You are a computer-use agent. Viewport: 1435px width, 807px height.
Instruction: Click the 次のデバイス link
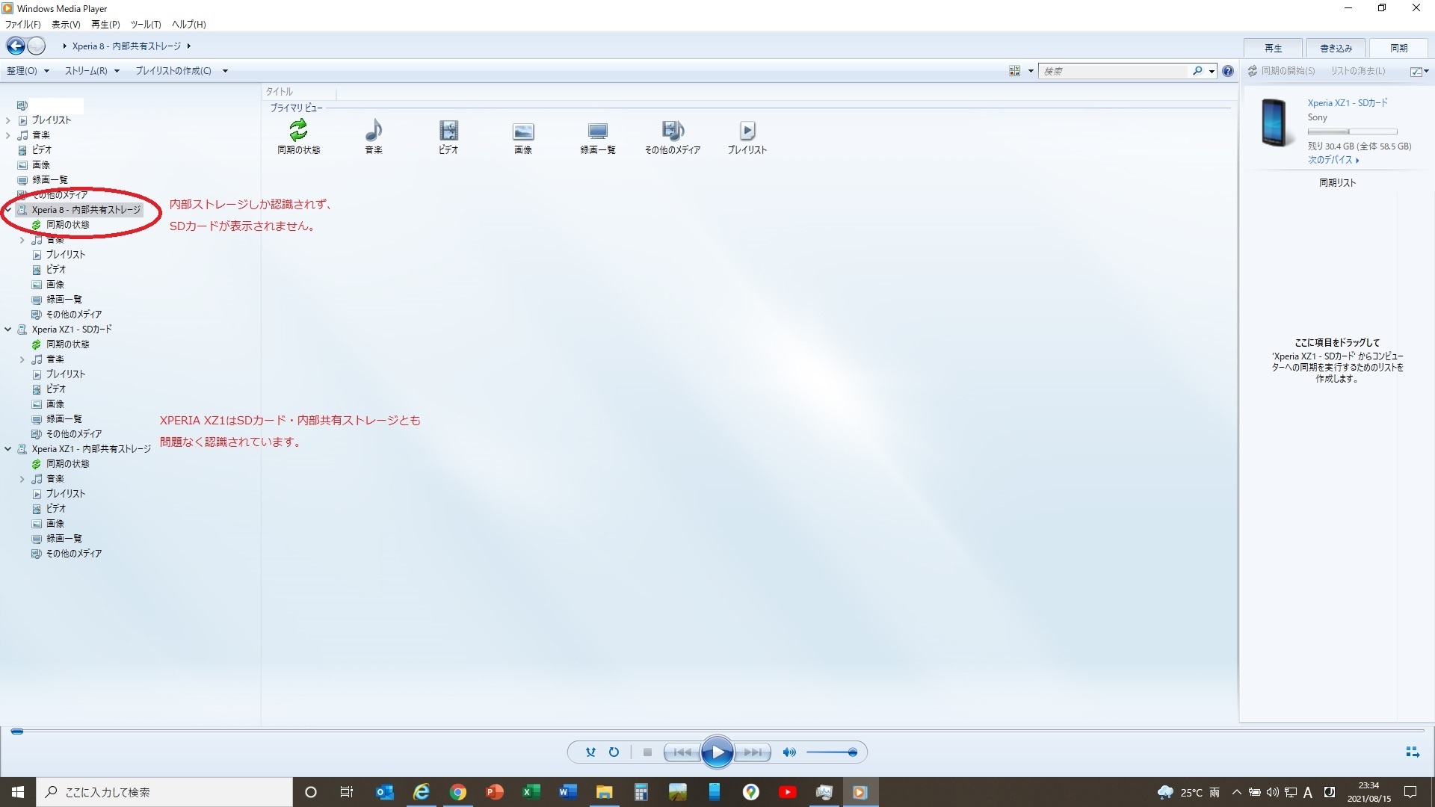click(x=1333, y=160)
